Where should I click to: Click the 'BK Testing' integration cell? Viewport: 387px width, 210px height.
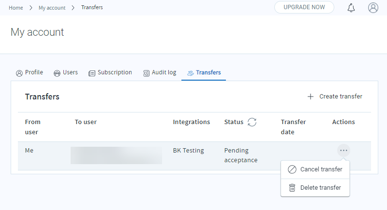click(x=188, y=151)
